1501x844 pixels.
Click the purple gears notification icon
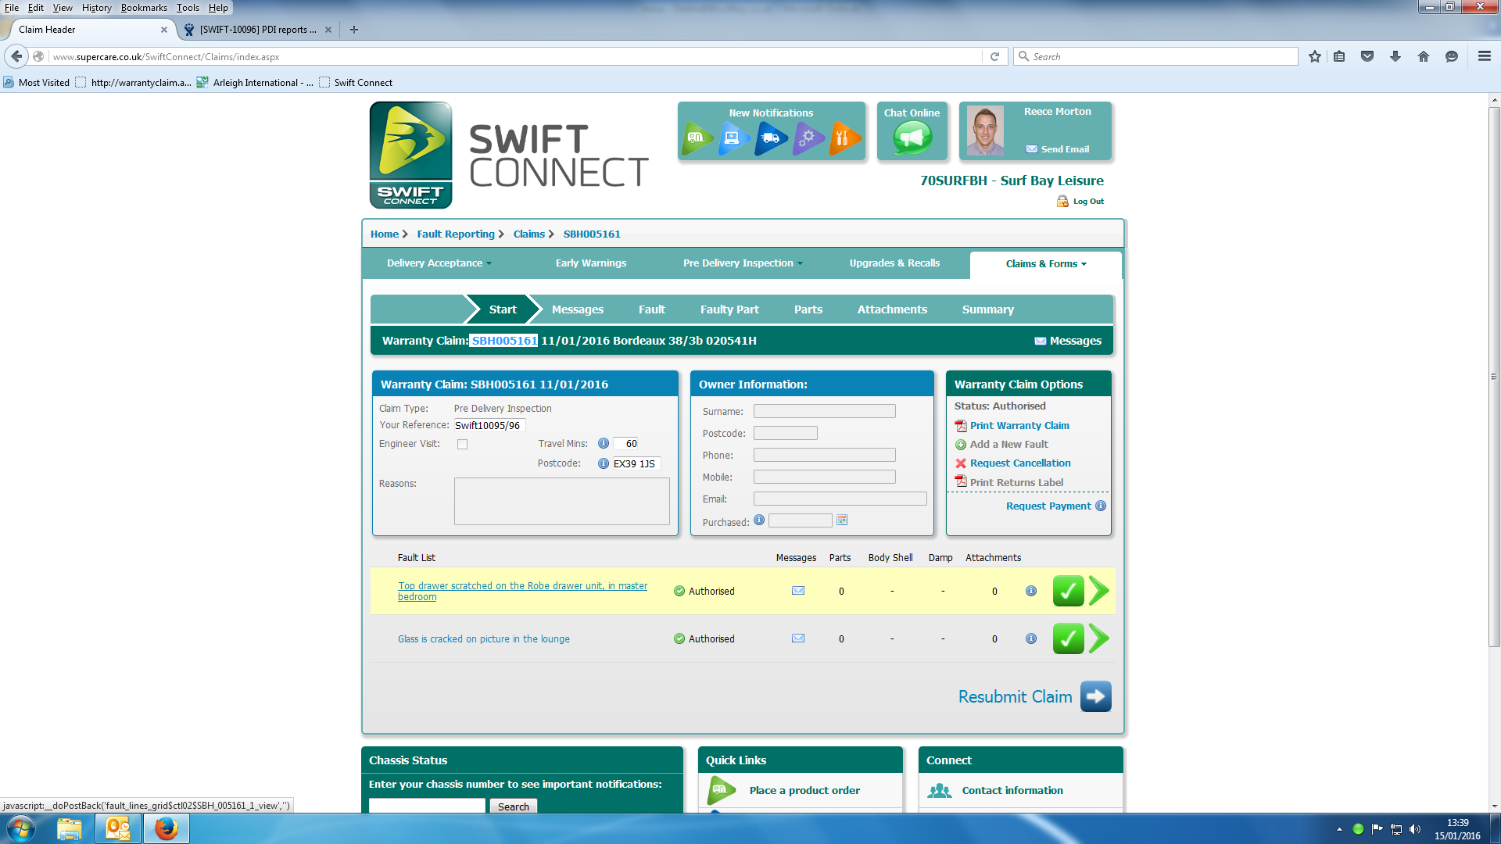pos(808,138)
